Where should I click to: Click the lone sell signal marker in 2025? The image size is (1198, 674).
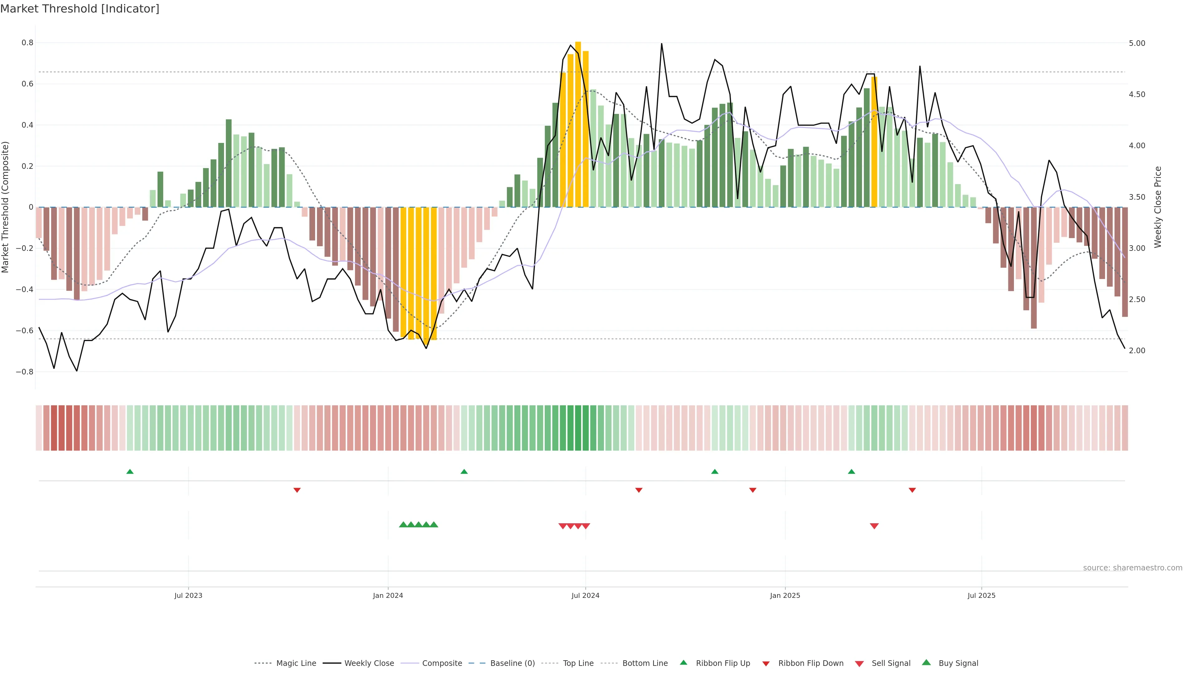point(874,526)
